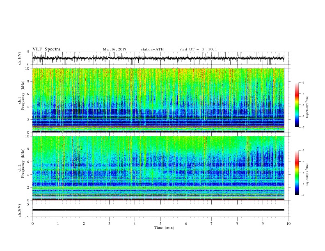Image resolution: width=325 pixels, height=251 pixels.
Task: Click the ch.2 spectrogram plot area
Action: pyautogui.click(x=158, y=168)
